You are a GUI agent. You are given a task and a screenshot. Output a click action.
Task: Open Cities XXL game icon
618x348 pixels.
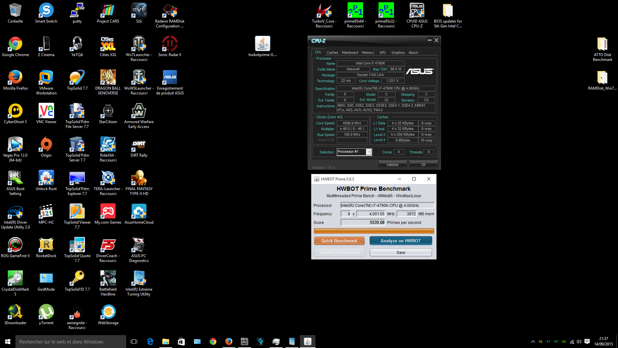[x=108, y=47]
